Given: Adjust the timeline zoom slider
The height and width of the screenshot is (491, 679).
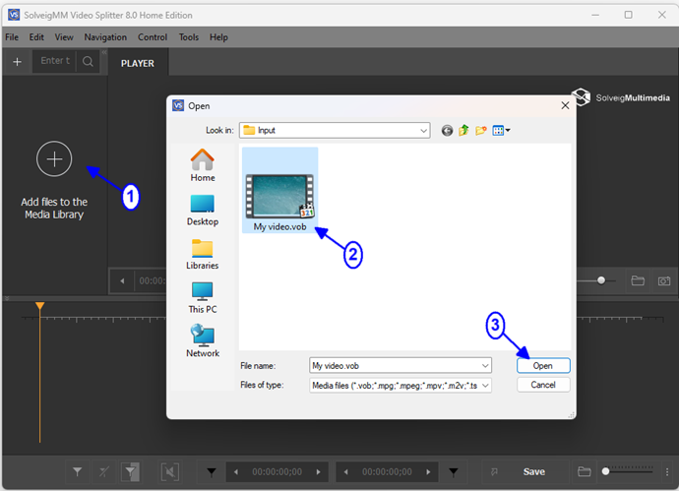Looking at the screenshot, I should pyautogui.click(x=606, y=471).
